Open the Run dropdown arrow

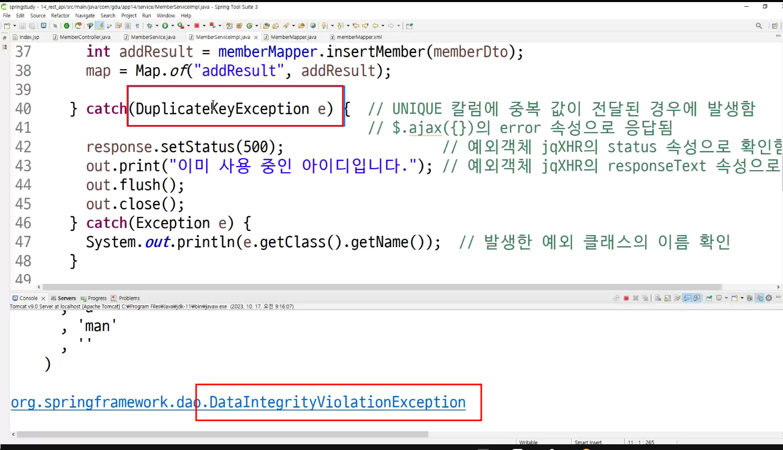tap(173, 25)
